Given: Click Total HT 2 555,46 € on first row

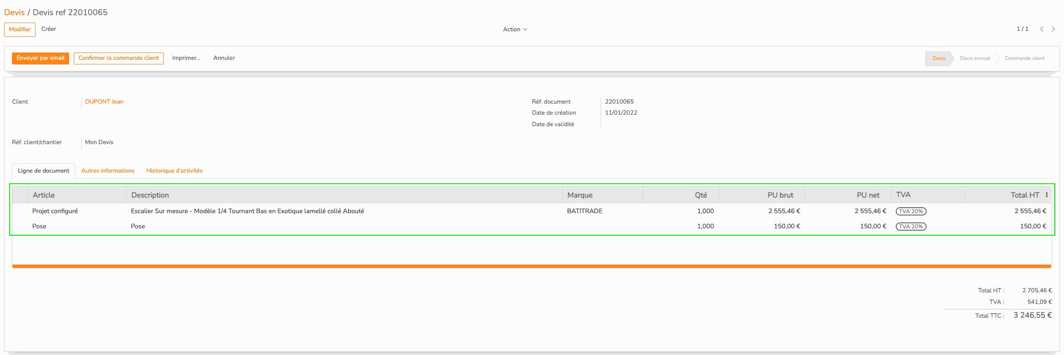Looking at the screenshot, I should [x=1030, y=211].
